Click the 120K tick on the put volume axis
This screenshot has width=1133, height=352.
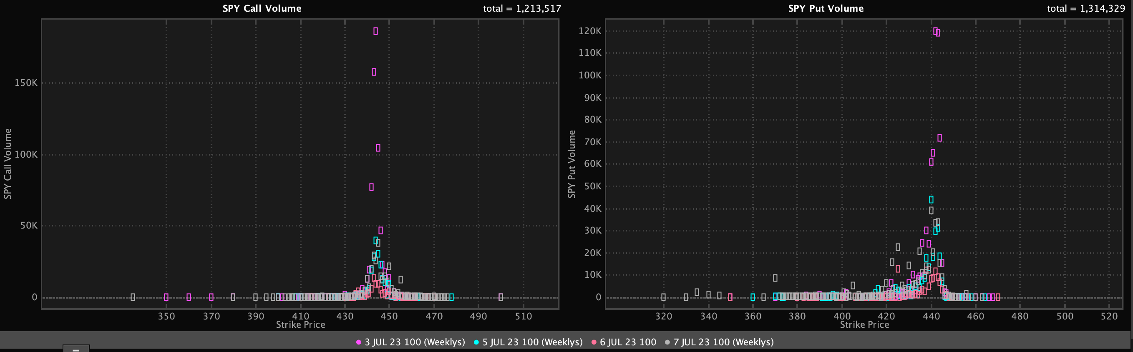[590, 31]
